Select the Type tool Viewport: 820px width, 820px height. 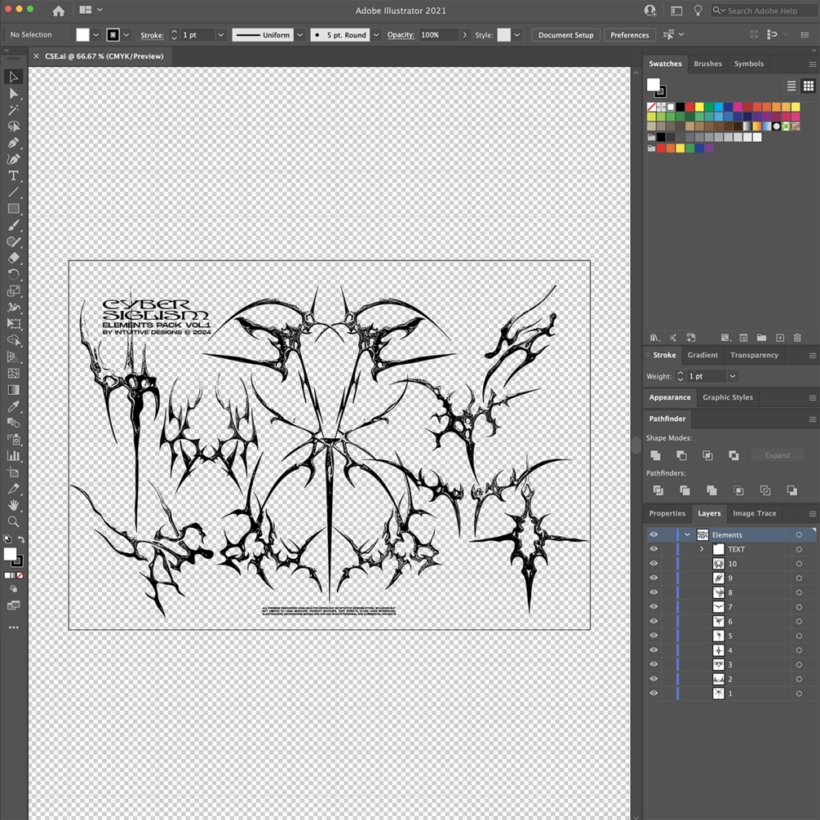click(x=14, y=175)
